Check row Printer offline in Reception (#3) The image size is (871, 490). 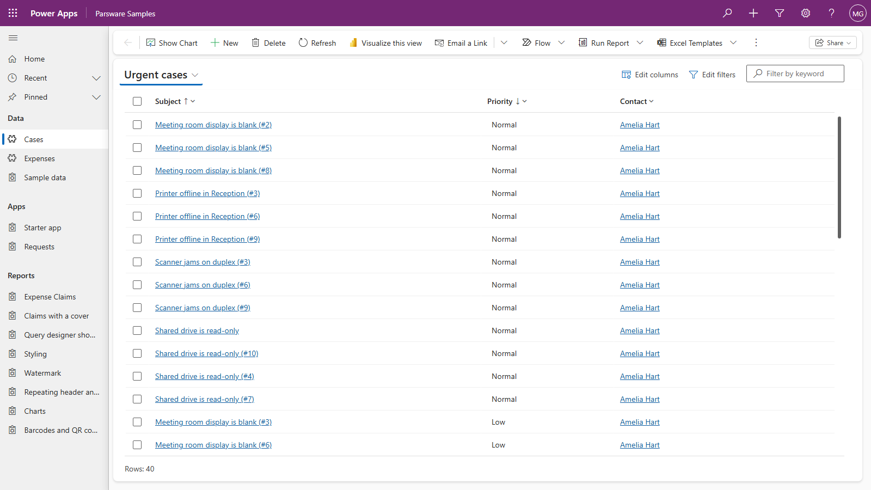[x=137, y=193]
